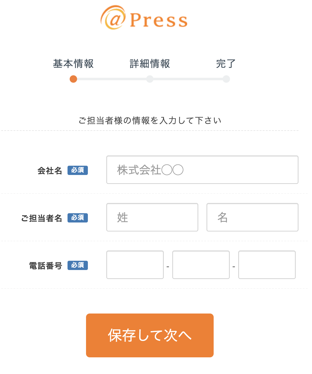This screenshot has width=312, height=374.
Task: Focus the last phone number box
Action: click(x=267, y=265)
